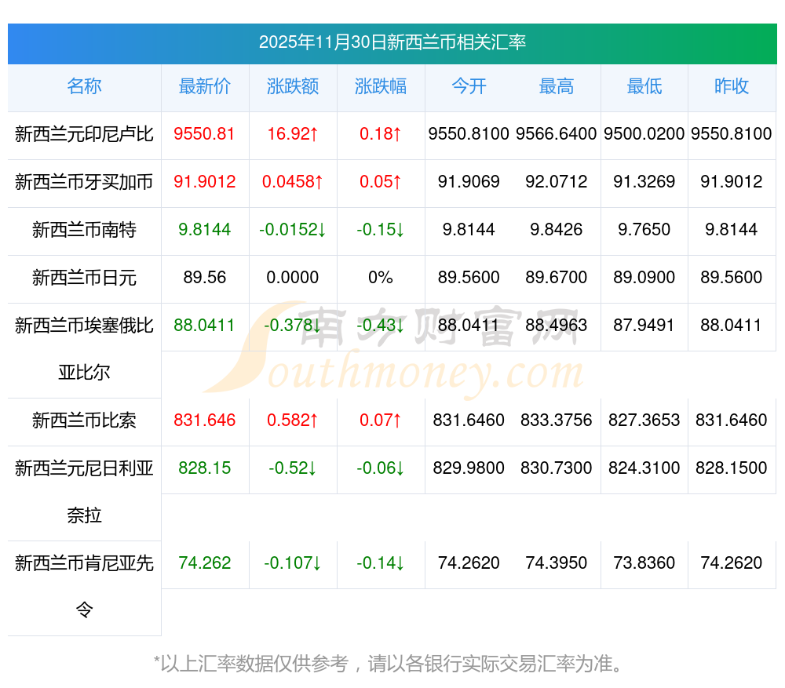Image resolution: width=785 pixels, height=688 pixels.
Task: Click the 最低 column header
Action: tap(644, 86)
